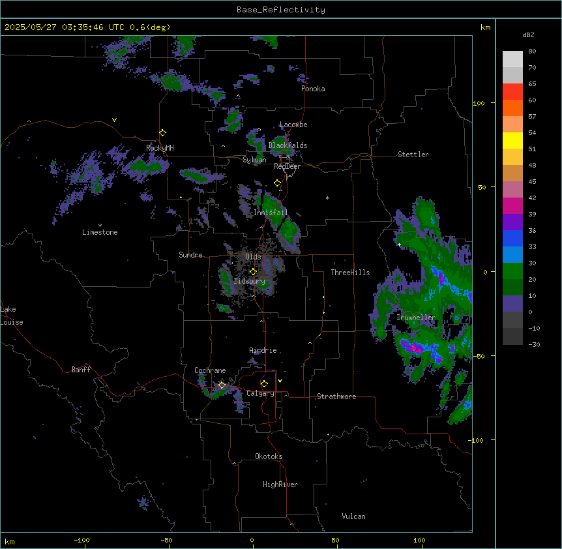Viewport: 562px width, 549px height.
Task: Select the dark orange 57-60 dBZ swatch
Action: (x=512, y=108)
